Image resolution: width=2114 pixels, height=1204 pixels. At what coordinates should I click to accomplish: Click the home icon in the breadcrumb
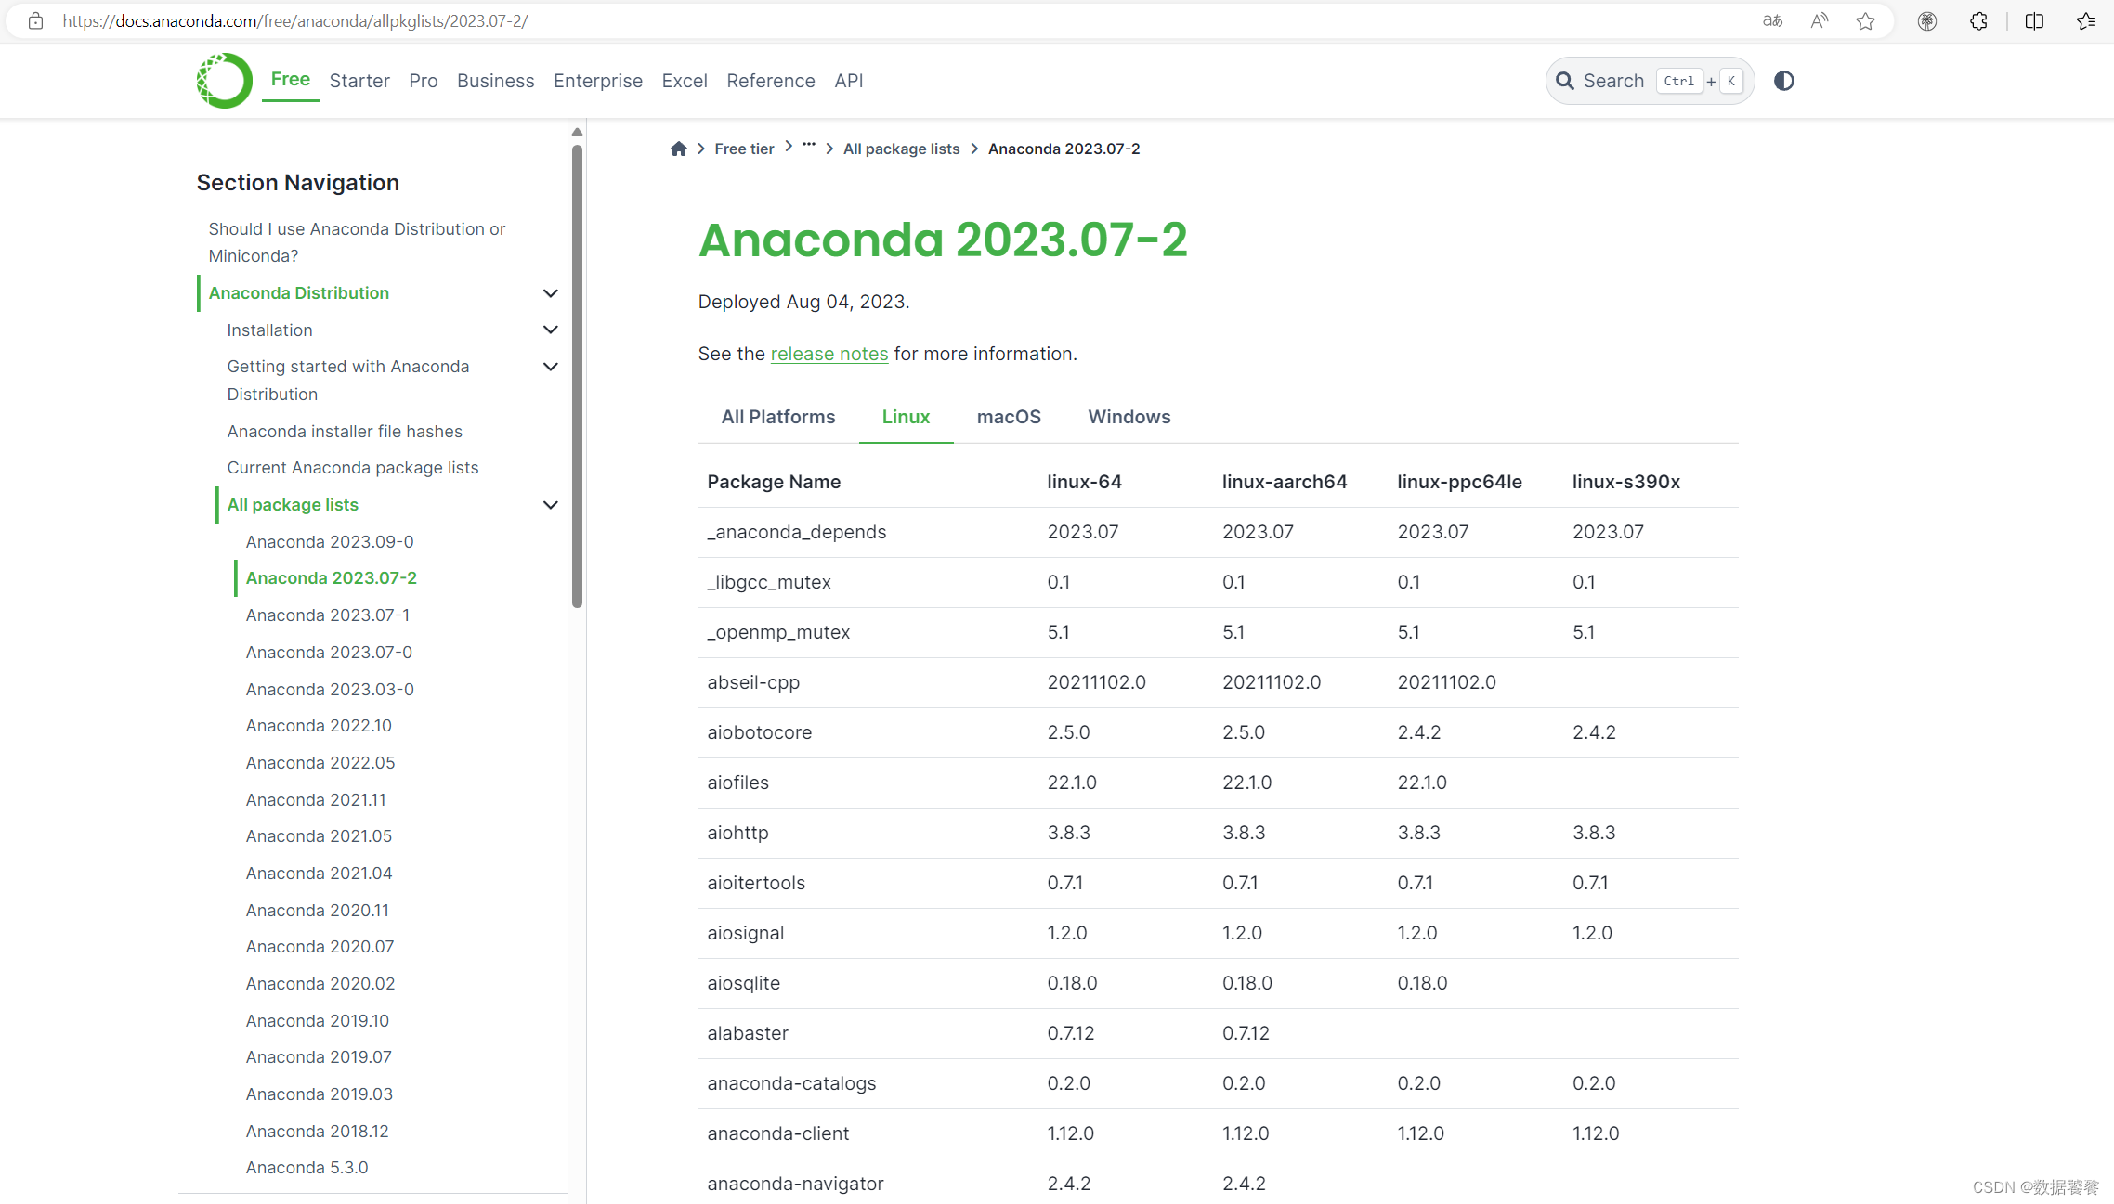click(x=679, y=149)
